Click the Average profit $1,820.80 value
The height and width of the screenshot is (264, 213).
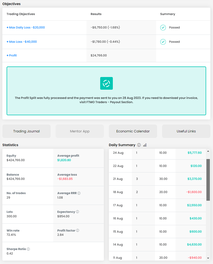pyautogui.click(x=64, y=160)
